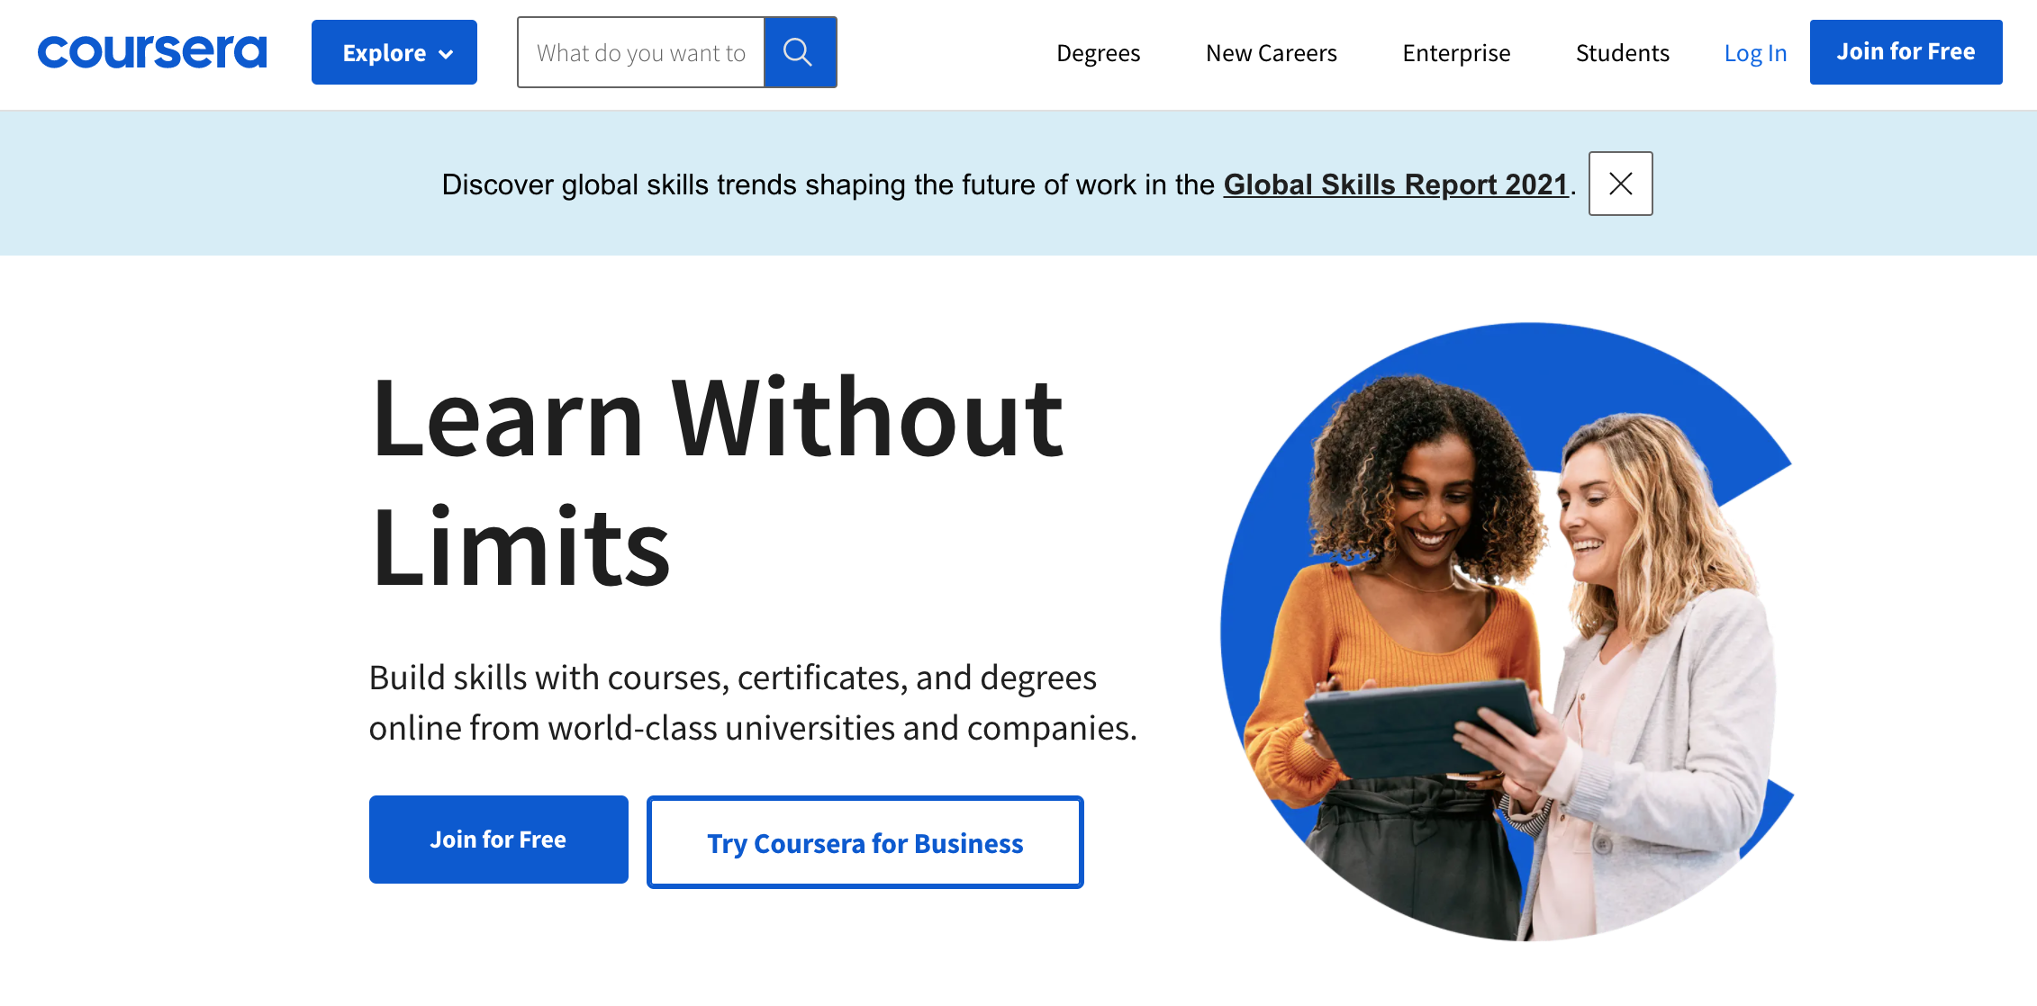Dismiss the Global Skills Report banner
This screenshot has width=2037, height=1006.
[1619, 184]
